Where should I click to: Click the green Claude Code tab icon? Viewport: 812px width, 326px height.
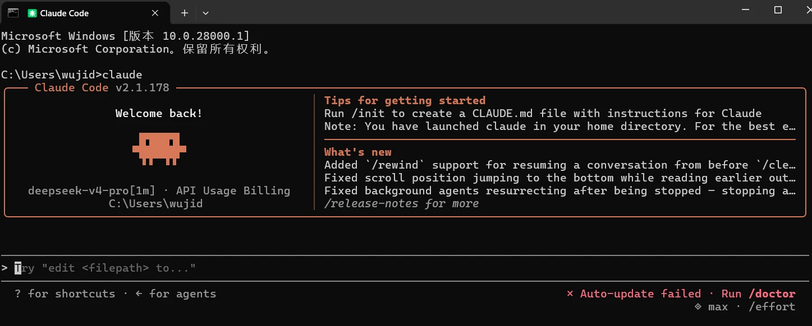coord(33,13)
